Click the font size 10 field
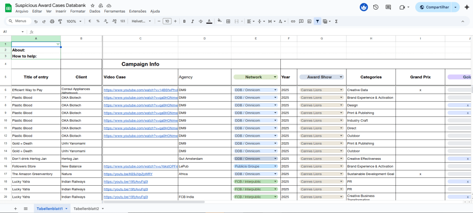473x213 pixels. pyautogui.click(x=167, y=21)
